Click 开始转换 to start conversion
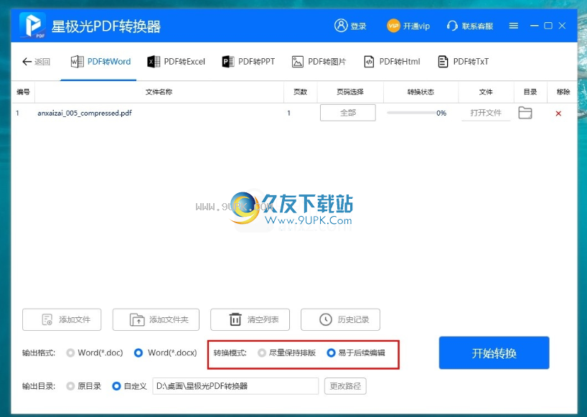 pyautogui.click(x=494, y=352)
